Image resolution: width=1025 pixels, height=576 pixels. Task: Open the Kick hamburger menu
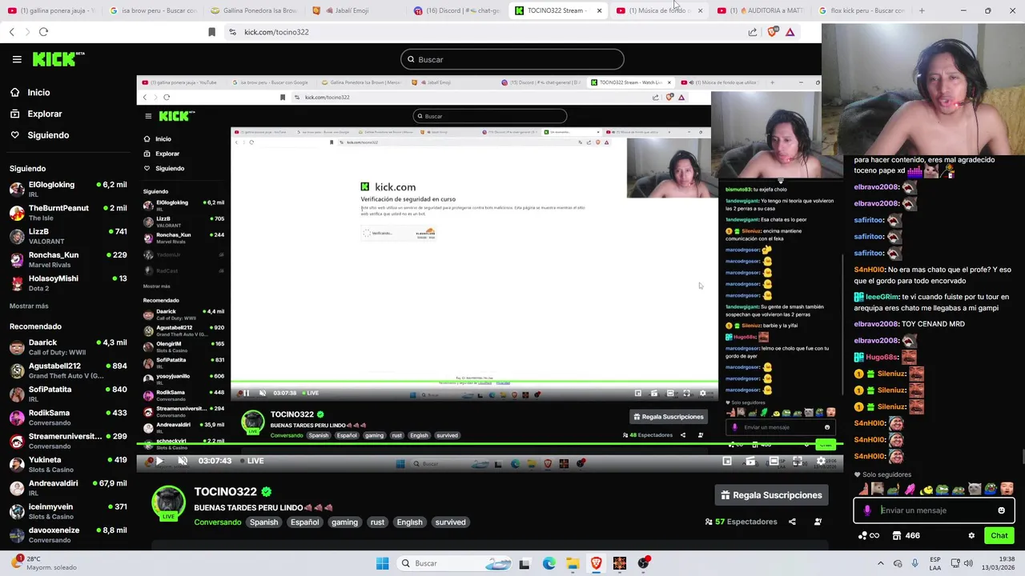click(x=17, y=59)
